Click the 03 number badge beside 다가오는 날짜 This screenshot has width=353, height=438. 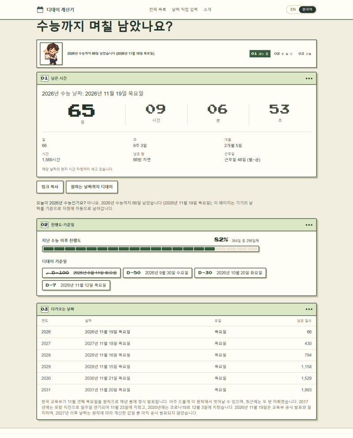click(x=45, y=309)
